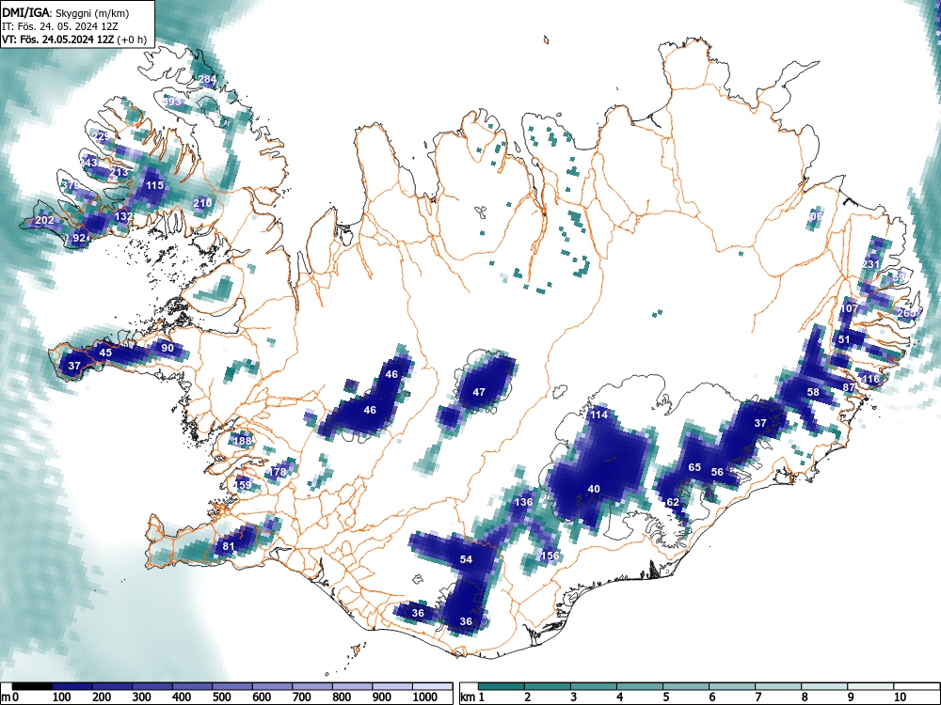Select the 58 visibility label
Viewport: 941px width, 705px height.
click(x=813, y=392)
